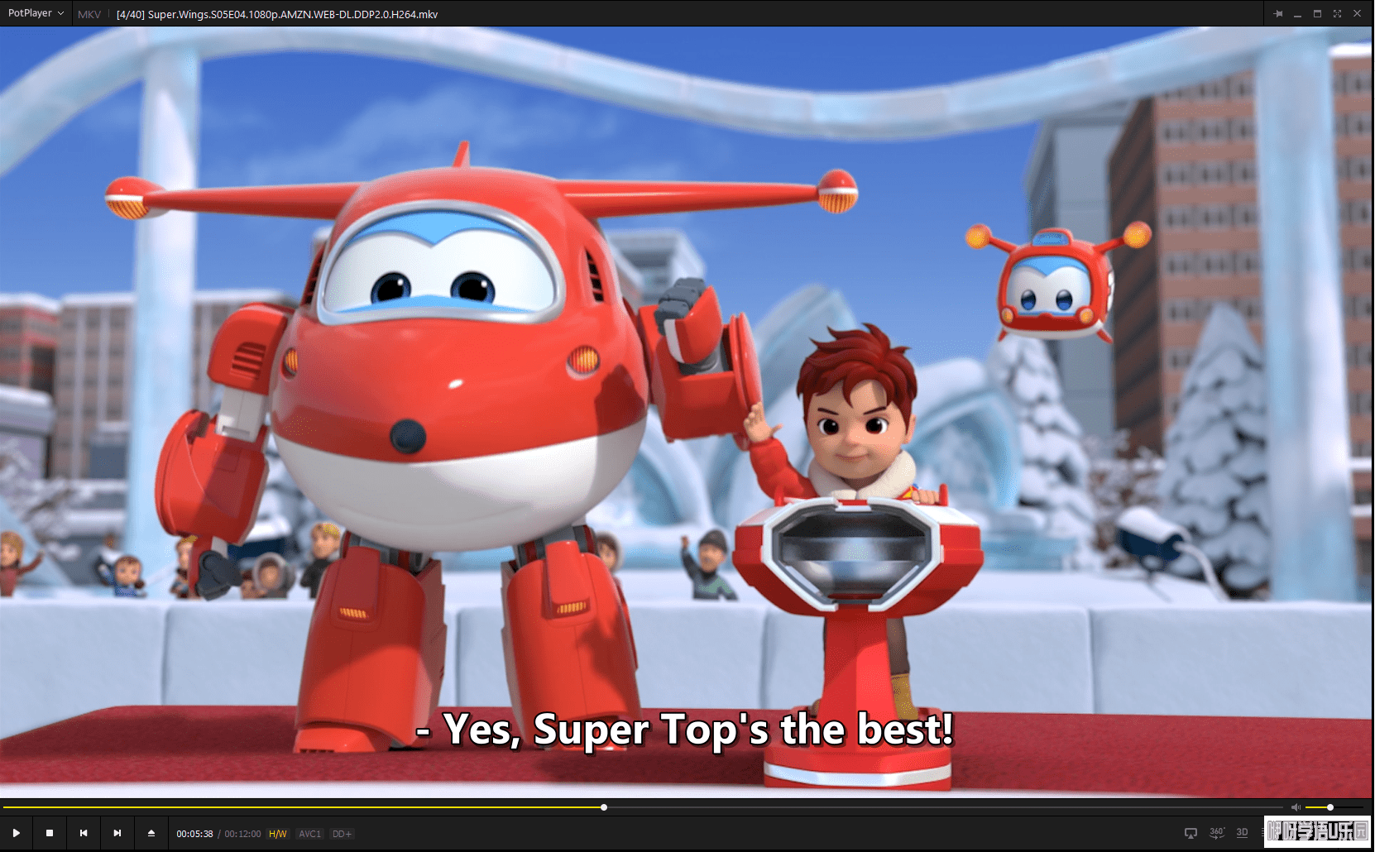The image size is (1375, 852).
Task: Toggle H/W hardware acceleration indicator
Action: tap(278, 834)
